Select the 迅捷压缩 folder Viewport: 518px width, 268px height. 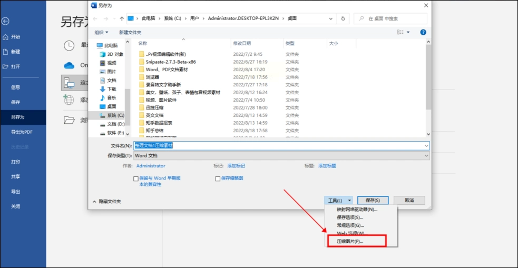[x=151, y=107]
